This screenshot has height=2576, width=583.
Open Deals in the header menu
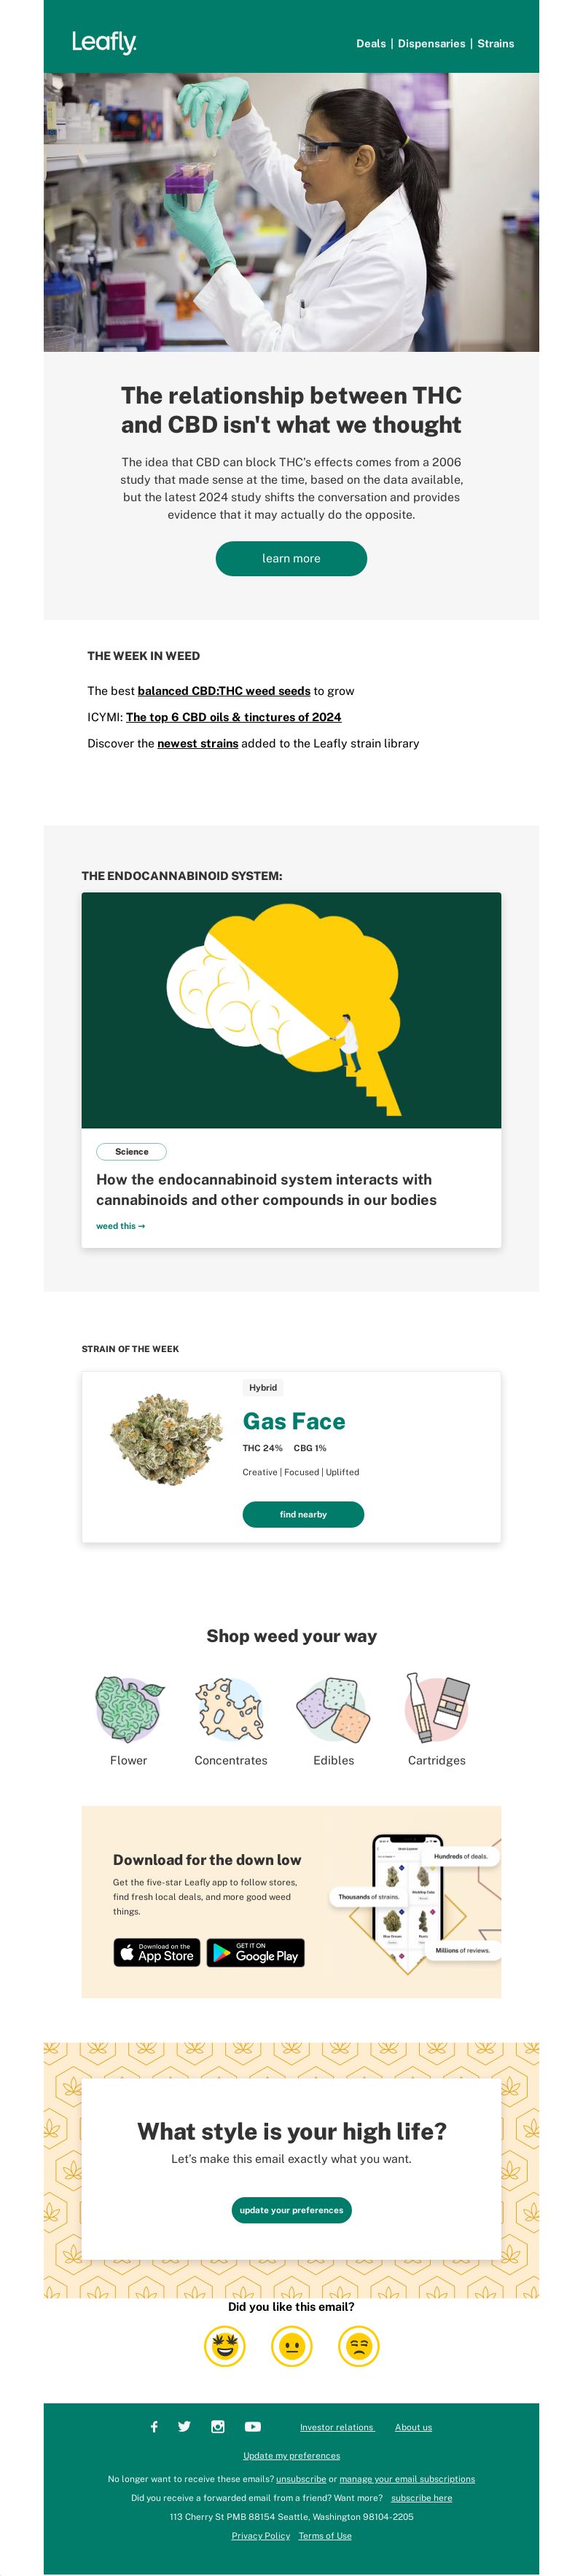tap(371, 44)
